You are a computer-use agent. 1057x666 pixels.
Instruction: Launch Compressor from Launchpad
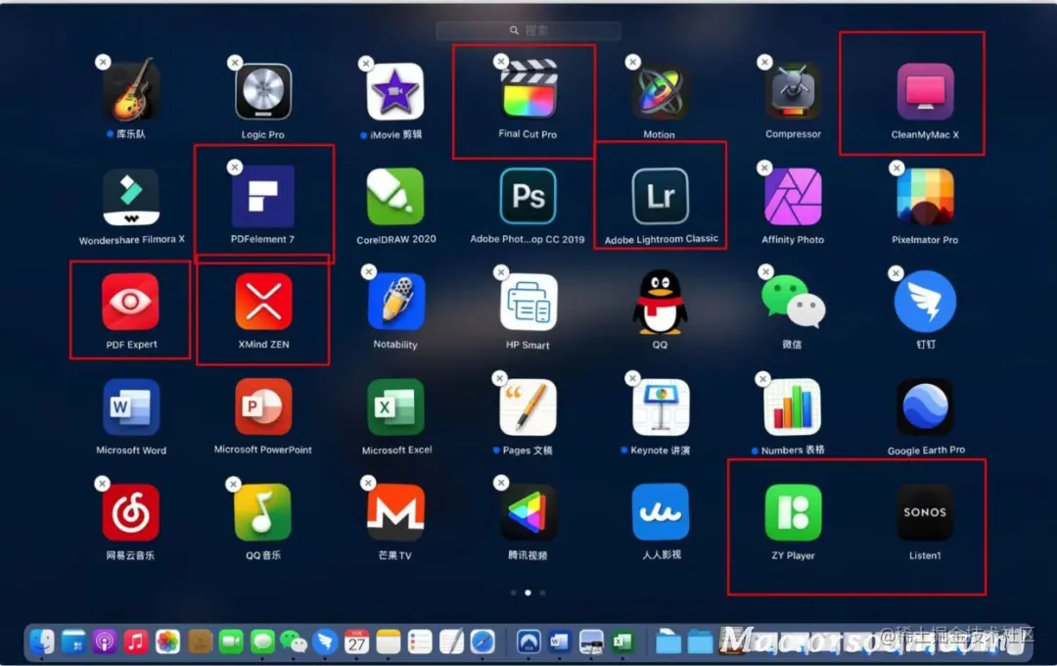(793, 91)
